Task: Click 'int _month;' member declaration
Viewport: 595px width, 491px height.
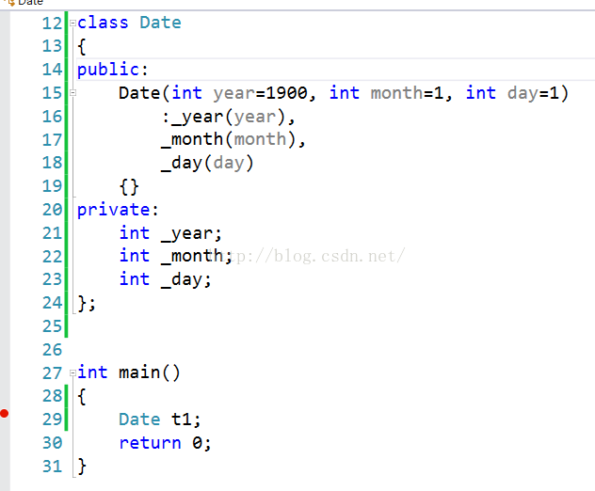Action: tap(176, 256)
